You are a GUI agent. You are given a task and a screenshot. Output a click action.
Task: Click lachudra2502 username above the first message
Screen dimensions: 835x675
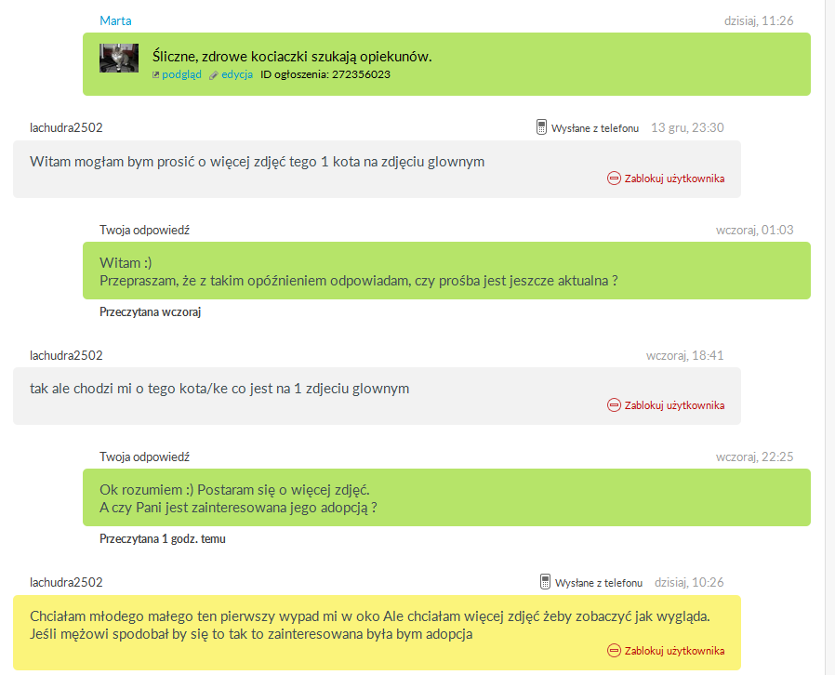tap(66, 127)
